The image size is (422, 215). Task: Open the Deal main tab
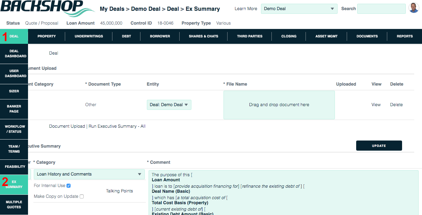point(14,36)
